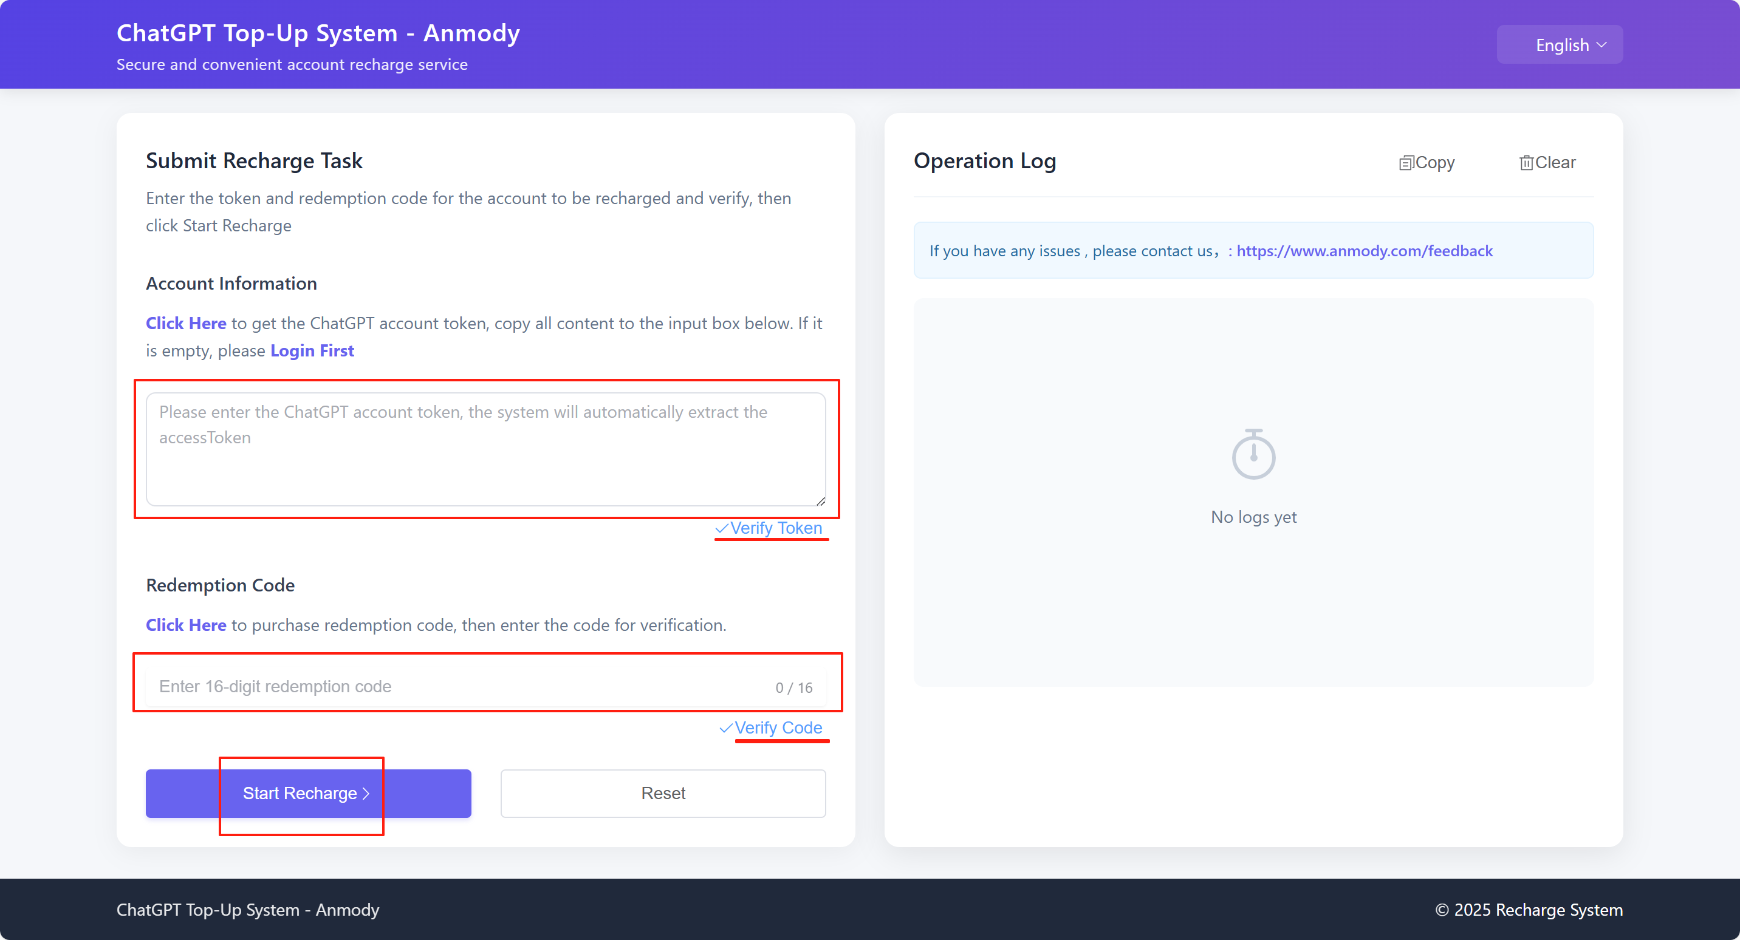This screenshot has height=940, width=1740.
Task: Click the trash icon to clear logs
Action: (1526, 163)
